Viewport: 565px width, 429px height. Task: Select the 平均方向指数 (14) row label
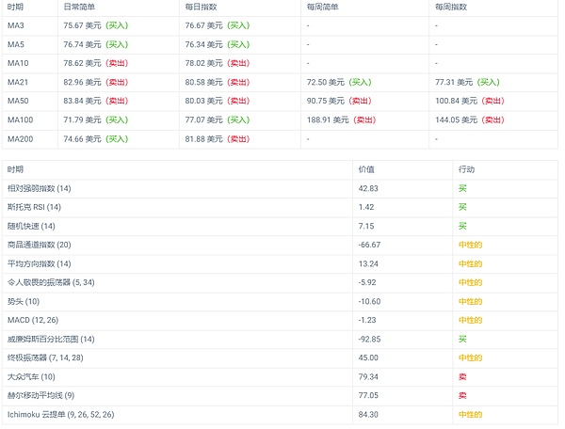click(40, 264)
